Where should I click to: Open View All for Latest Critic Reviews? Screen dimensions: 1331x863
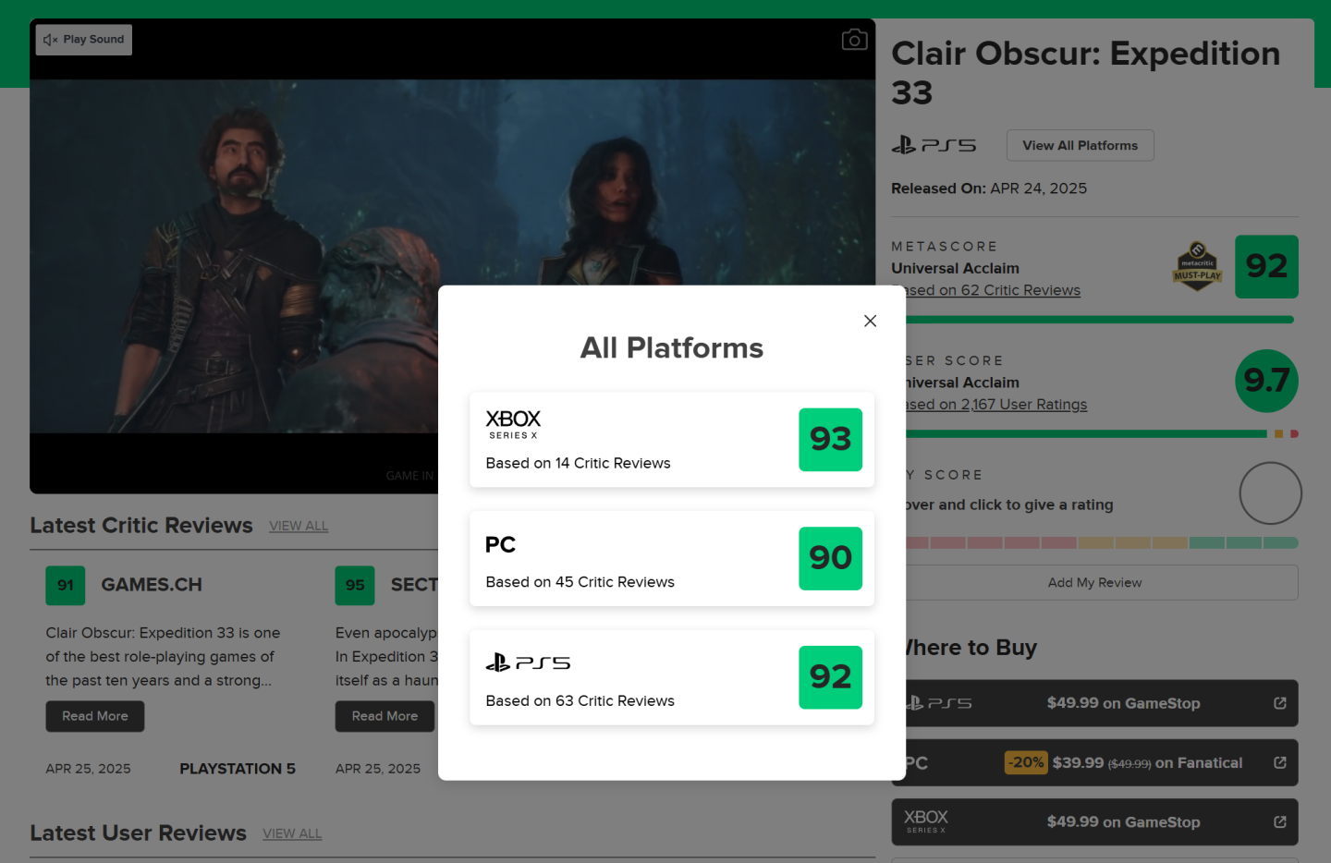299,526
